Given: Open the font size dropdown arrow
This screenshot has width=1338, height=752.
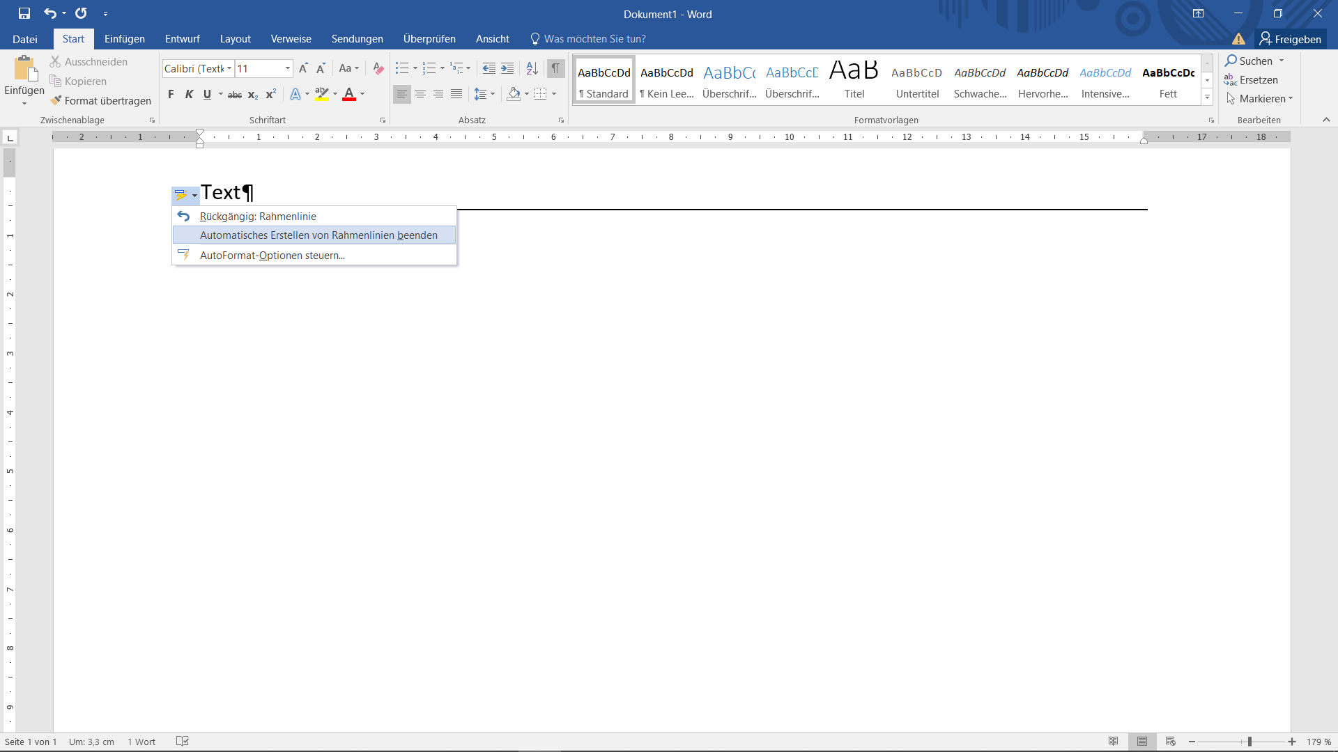Looking at the screenshot, I should tap(288, 68).
